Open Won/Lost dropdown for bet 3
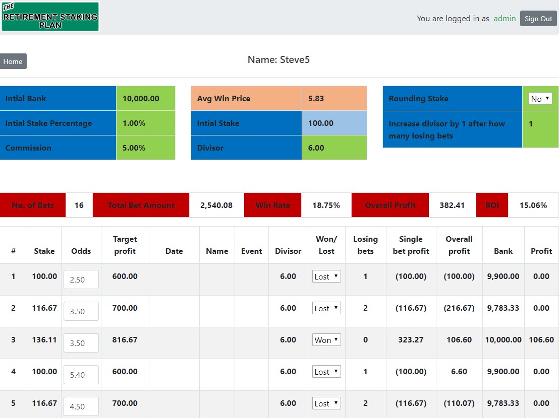The width and height of the screenshot is (560, 418). 326,340
